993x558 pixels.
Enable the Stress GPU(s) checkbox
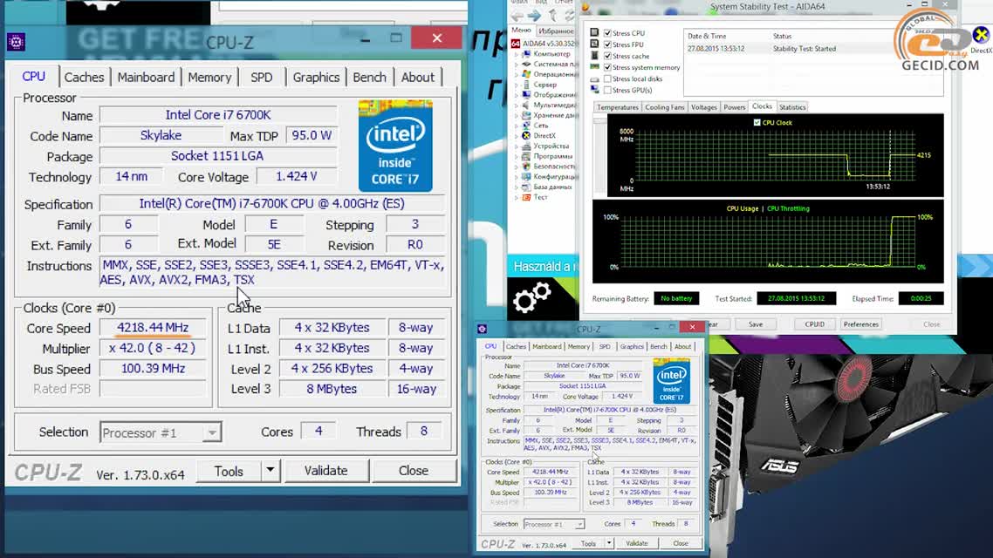[607, 90]
